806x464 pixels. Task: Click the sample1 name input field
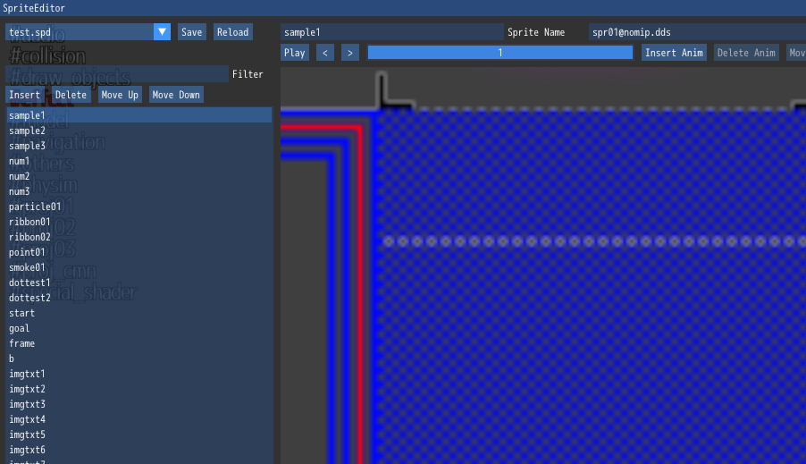(391, 32)
